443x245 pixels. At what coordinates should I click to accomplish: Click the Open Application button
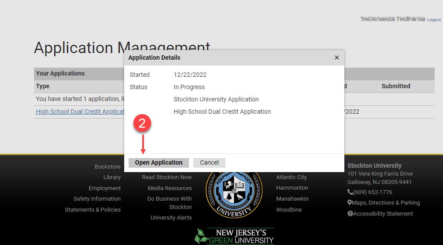159,163
